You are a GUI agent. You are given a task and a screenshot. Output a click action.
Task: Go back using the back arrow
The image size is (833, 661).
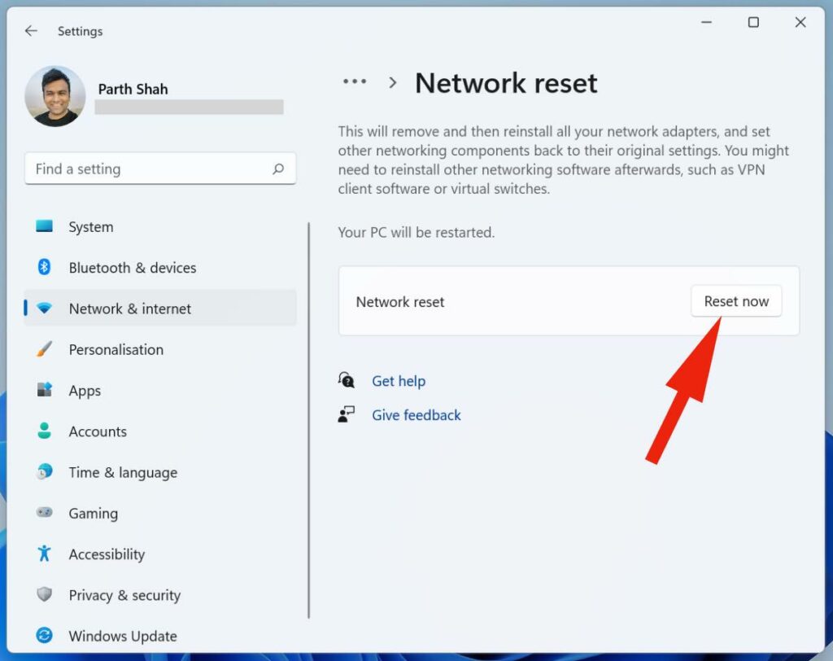click(x=31, y=31)
